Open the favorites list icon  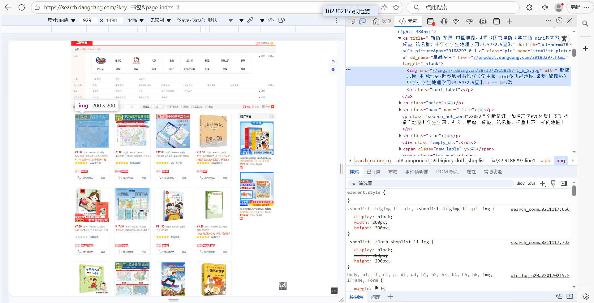(x=545, y=7)
